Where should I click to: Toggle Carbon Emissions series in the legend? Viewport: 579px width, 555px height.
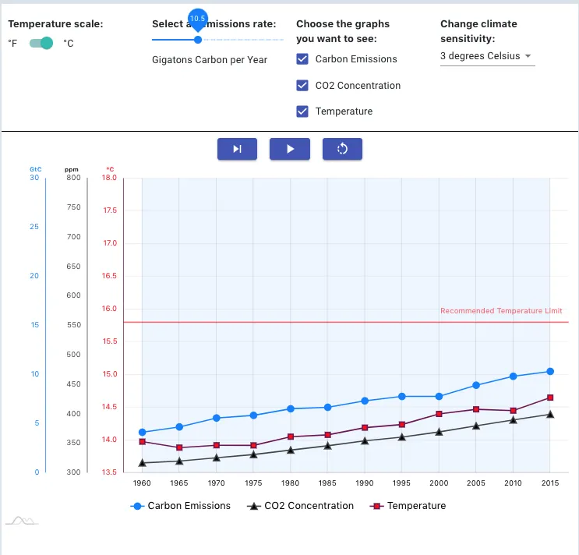coord(181,506)
